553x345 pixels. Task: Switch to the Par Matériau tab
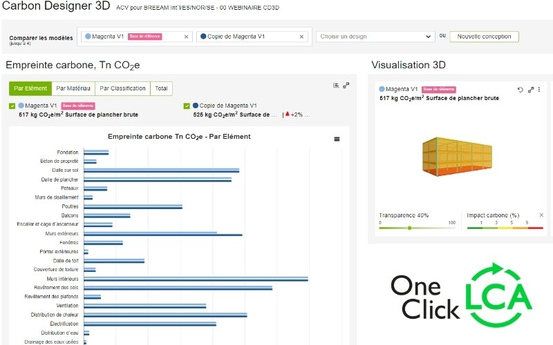pos(73,88)
